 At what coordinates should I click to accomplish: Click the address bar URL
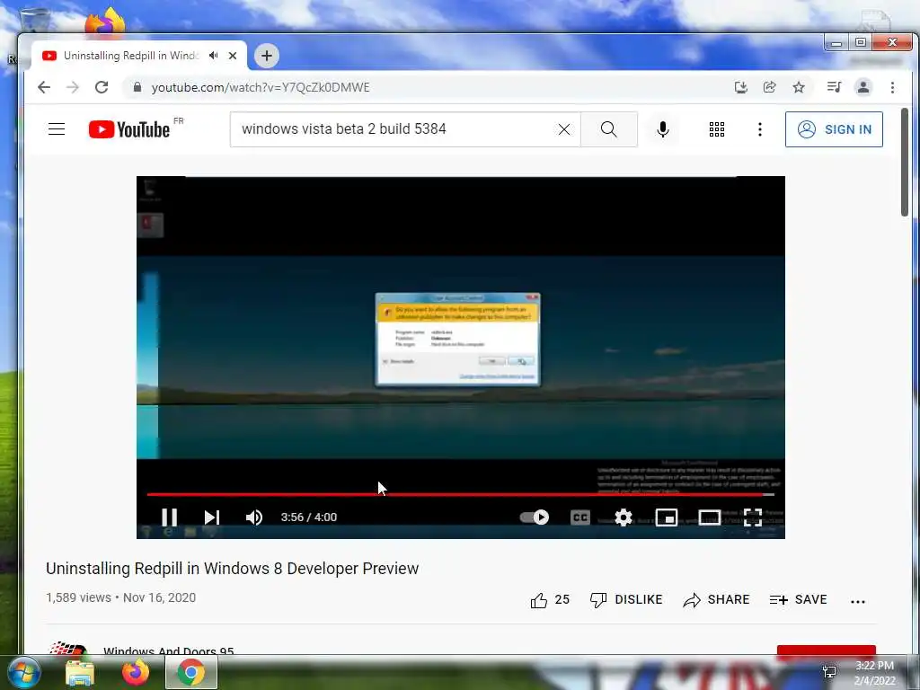coord(261,87)
